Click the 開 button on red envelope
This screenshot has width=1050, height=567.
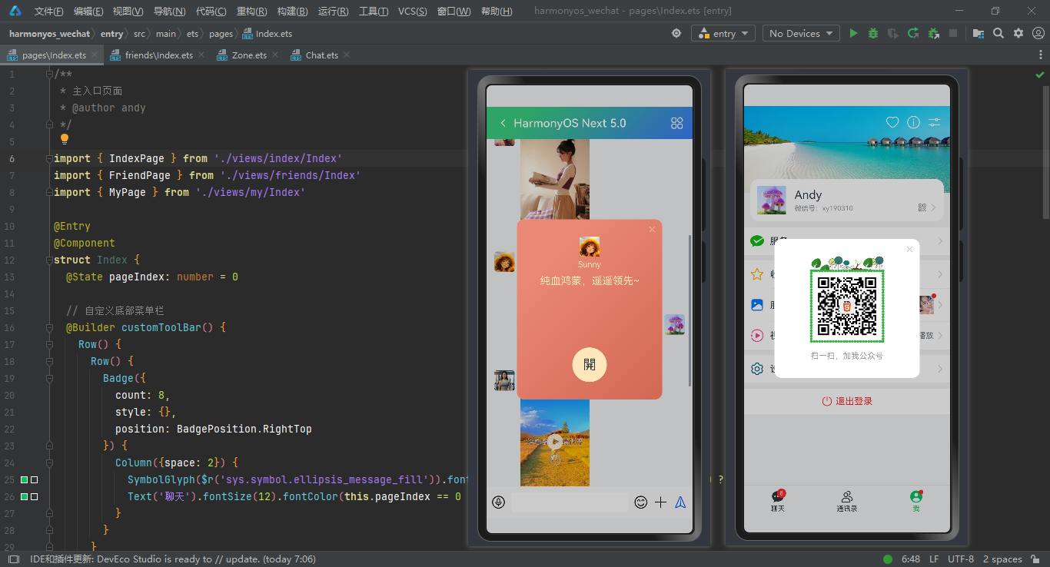tap(590, 364)
